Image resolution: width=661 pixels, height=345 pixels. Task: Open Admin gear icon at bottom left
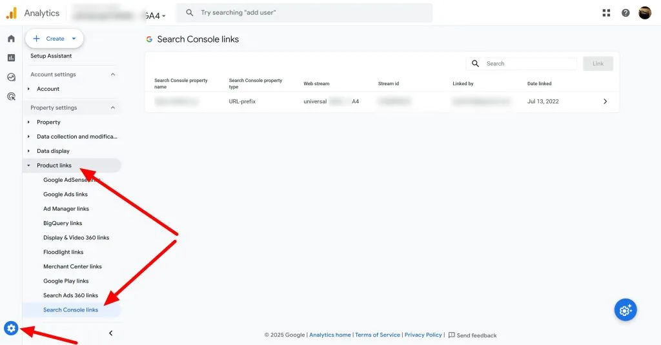tap(11, 328)
